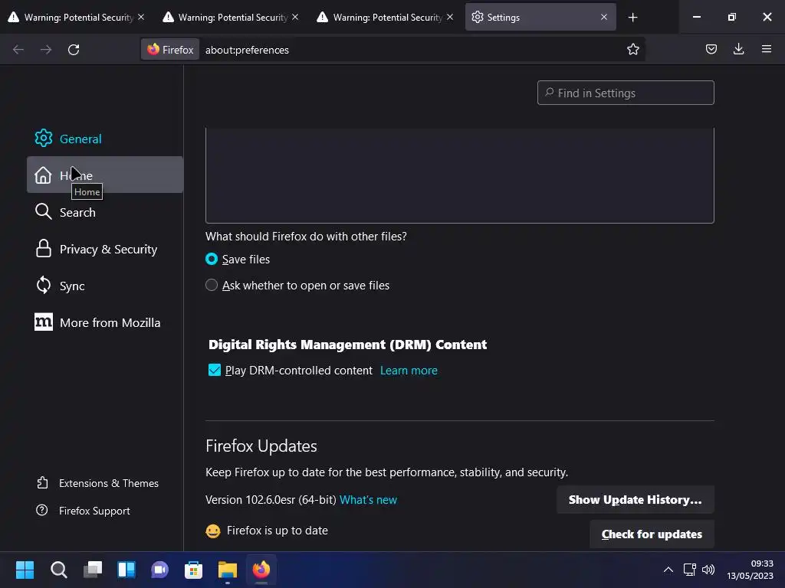Open the Search settings category
The width and height of the screenshot is (785, 588).
(104, 212)
